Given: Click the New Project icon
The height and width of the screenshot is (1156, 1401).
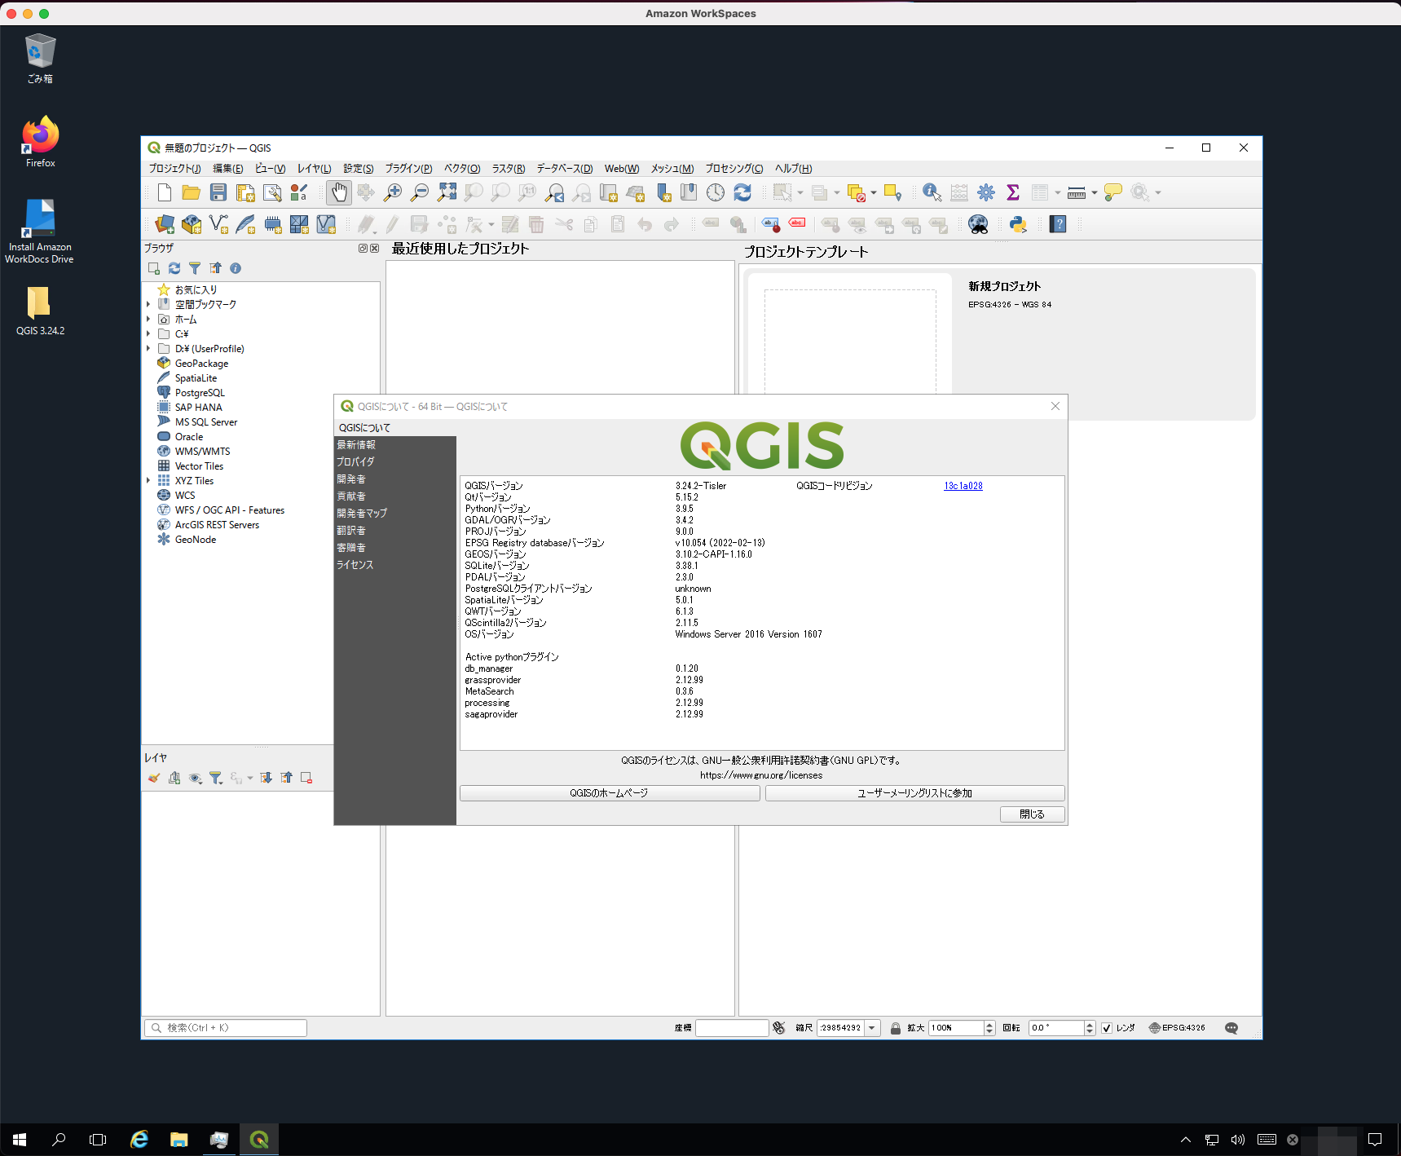Looking at the screenshot, I should [x=165, y=192].
